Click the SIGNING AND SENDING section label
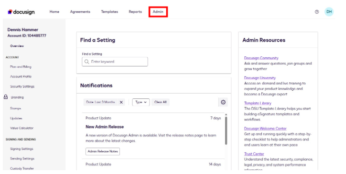 (21, 139)
